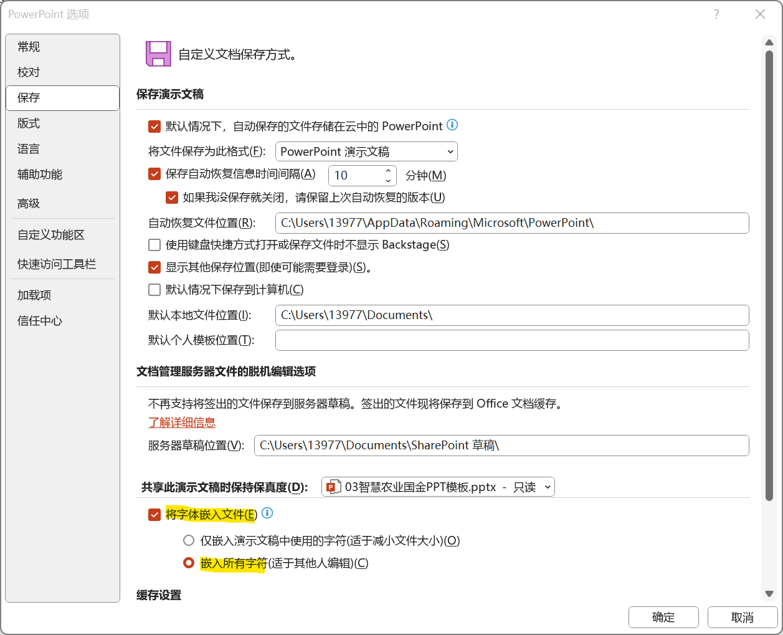The width and height of the screenshot is (783, 635).
Task: Disable 显示其他保存位置 checkbox
Action: tap(154, 267)
